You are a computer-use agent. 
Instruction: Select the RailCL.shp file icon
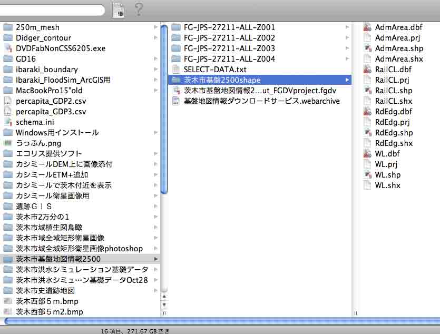[x=367, y=90]
